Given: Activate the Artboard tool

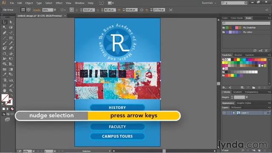Looking at the screenshot, I should pos(5,85).
